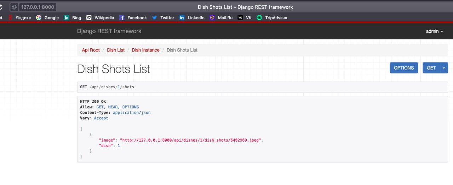Open the Yandex bookmark icon

(x=11, y=18)
